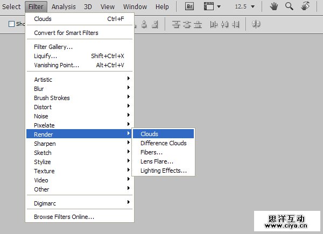Open the Filter Gallery dialog

click(x=53, y=47)
